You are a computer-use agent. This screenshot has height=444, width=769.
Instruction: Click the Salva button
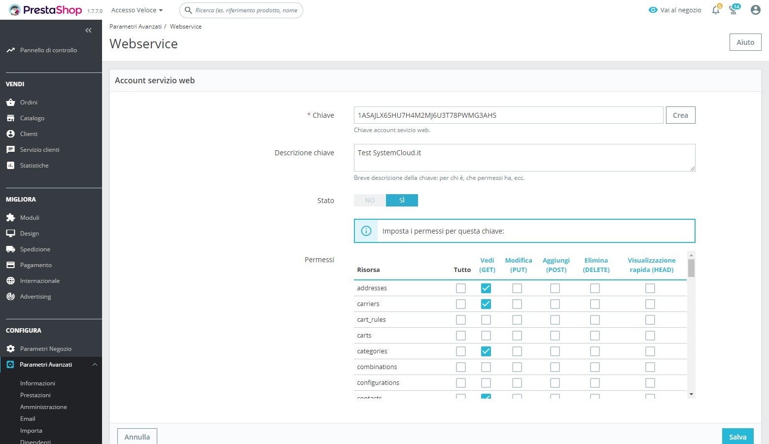(x=737, y=437)
